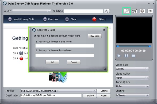Viewport: 157px width, 104px height.
Task: Open the destination folder
Action: (104, 96)
